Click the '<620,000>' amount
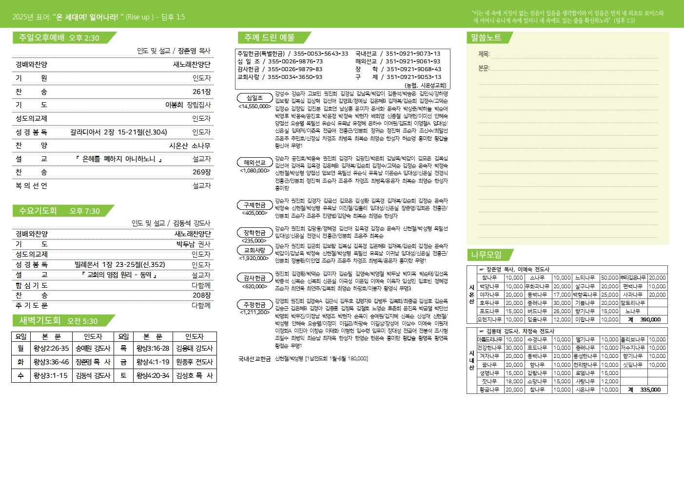Viewport: 684px width, 483px height. click(254, 286)
